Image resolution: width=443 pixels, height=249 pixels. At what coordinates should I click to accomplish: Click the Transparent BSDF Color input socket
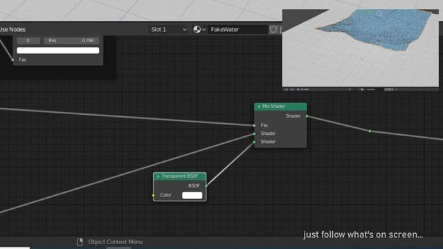(x=154, y=195)
